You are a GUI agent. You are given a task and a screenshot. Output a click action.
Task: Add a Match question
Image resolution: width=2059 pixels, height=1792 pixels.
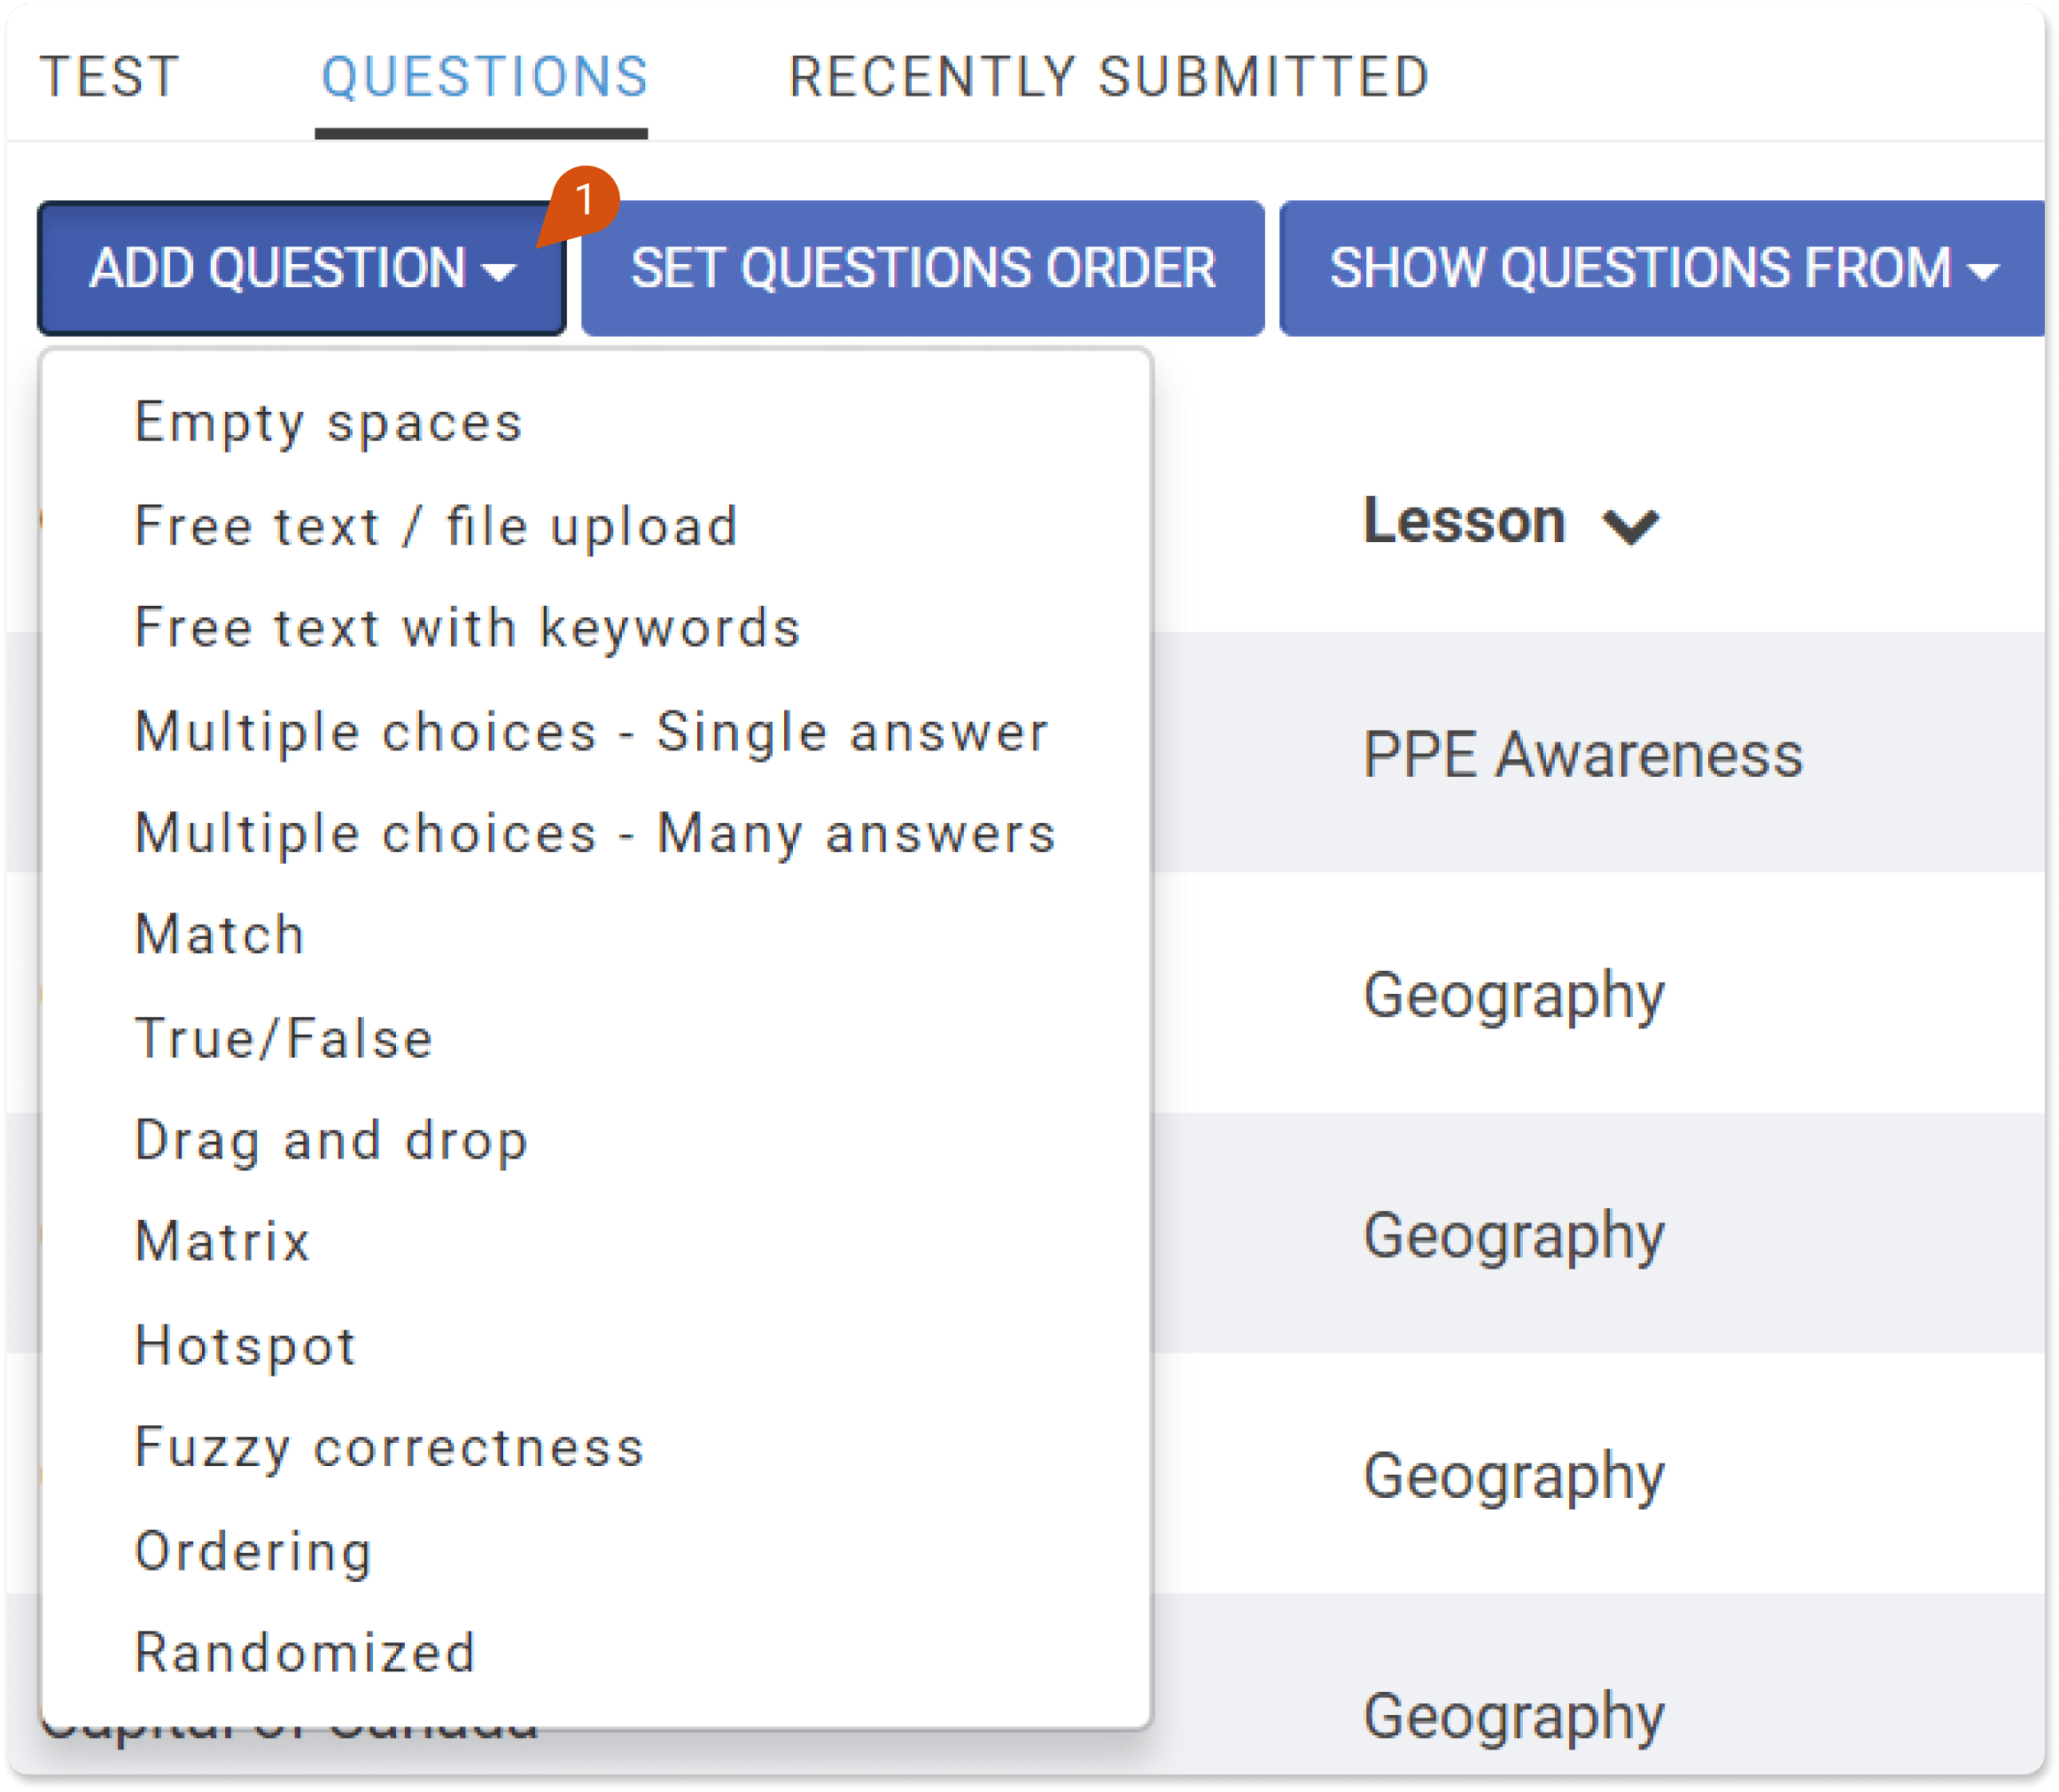(x=220, y=935)
